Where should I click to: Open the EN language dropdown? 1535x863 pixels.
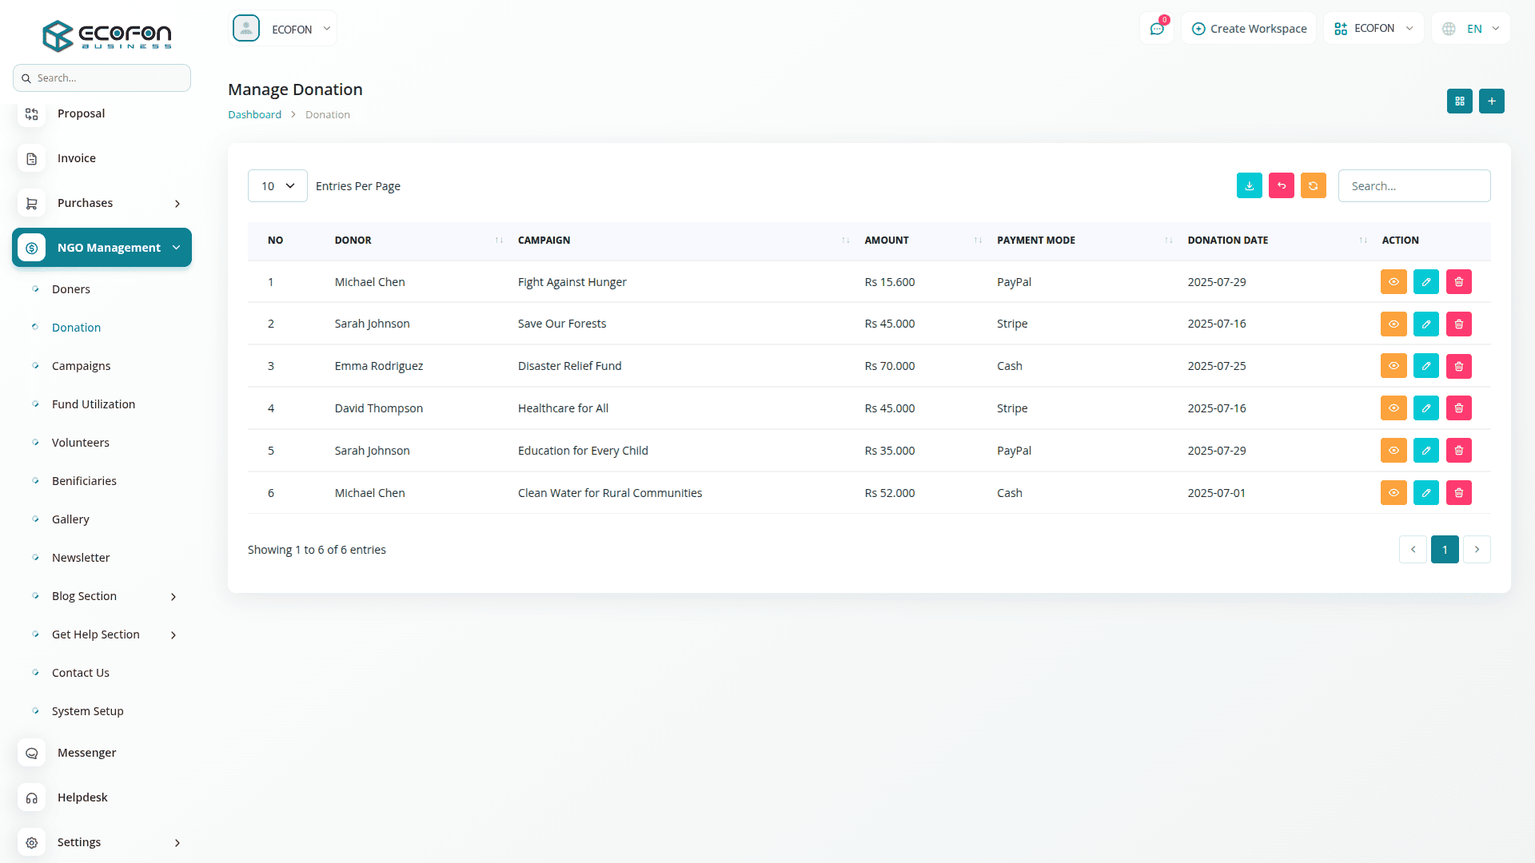pos(1472,29)
